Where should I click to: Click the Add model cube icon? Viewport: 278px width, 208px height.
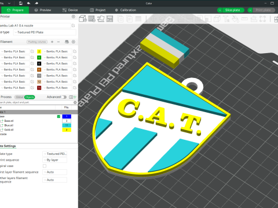click(83, 18)
